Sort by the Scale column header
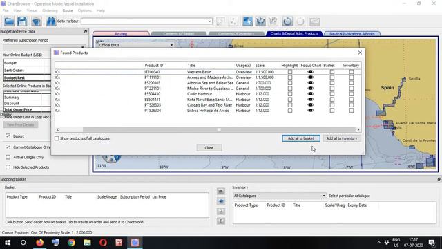This screenshot has width=442, height=249. (260, 66)
